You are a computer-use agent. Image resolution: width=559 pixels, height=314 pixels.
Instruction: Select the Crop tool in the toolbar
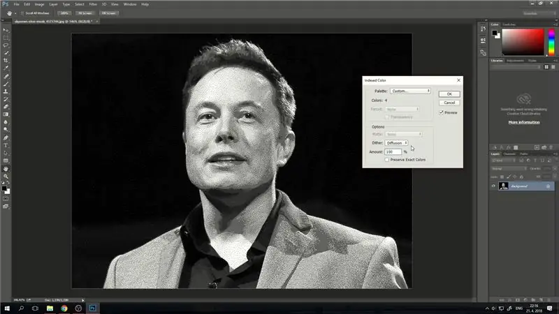tap(6, 61)
